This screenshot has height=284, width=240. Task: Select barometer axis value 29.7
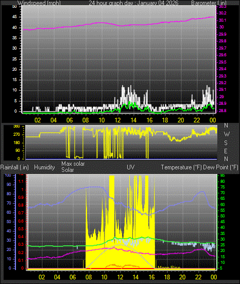click(x=222, y=48)
